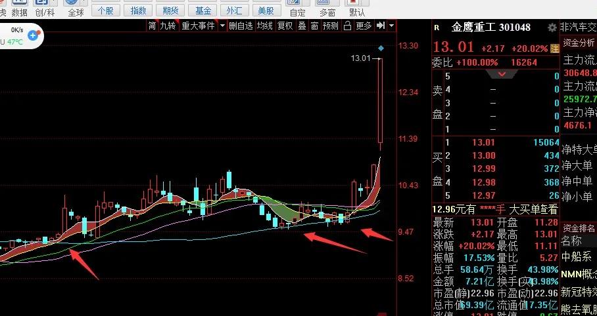Screen dimensions: 597x316
Task: Toggle 叠 overlay comparison
Action: [x=302, y=26]
